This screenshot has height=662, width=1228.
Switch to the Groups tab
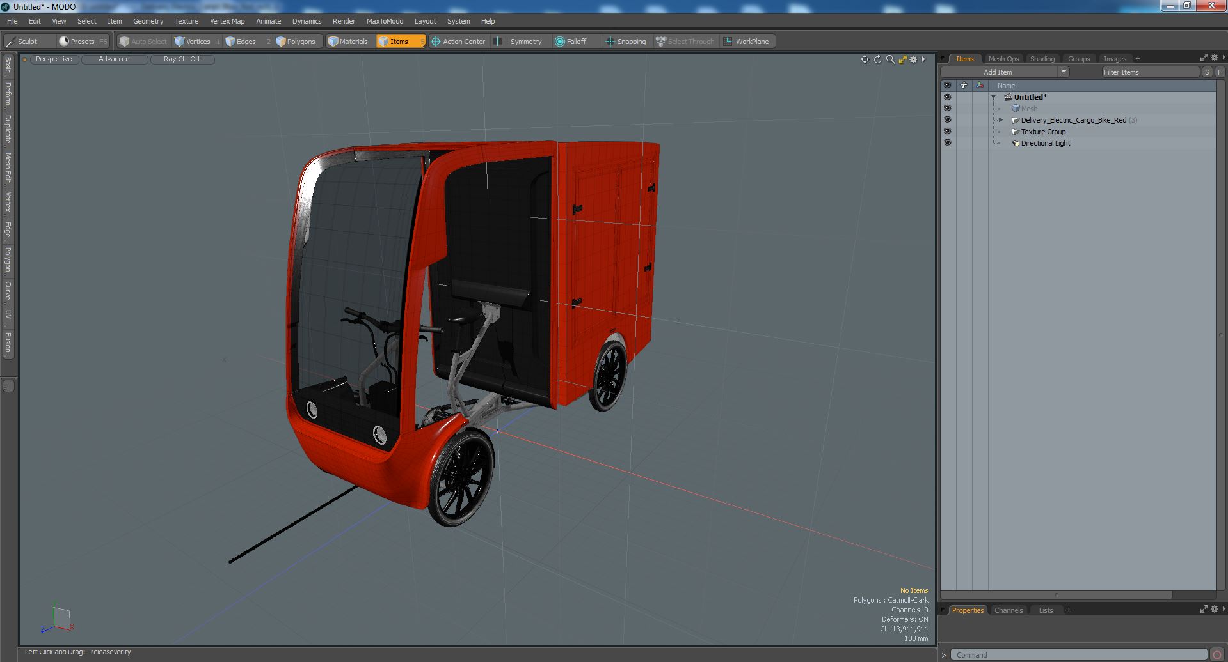click(x=1079, y=59)
